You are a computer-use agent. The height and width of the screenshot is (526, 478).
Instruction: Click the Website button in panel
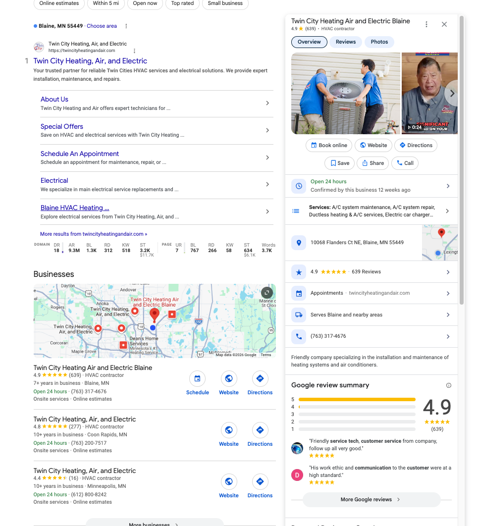[373, 145]
